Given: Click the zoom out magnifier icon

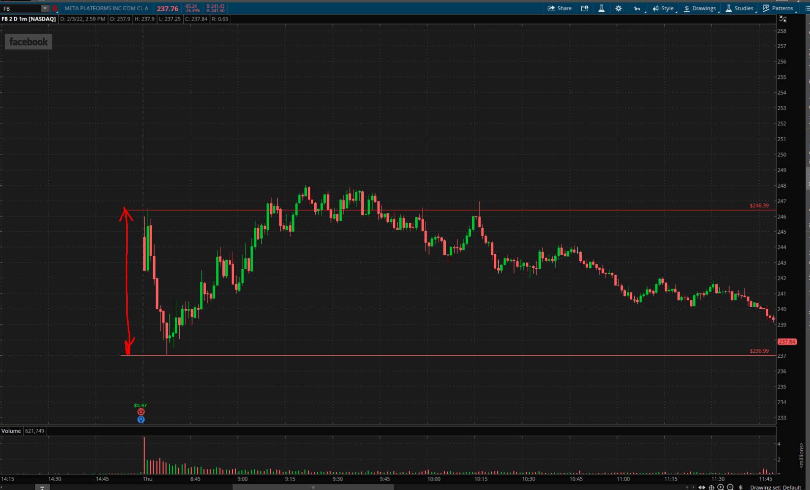Looking at the screenshot, I should click(730, 487).
